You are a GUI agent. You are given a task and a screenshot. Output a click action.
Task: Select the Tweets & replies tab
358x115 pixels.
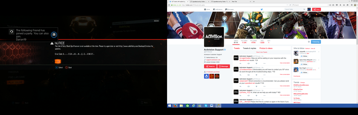pyautogui.click(x=249, y=48)
